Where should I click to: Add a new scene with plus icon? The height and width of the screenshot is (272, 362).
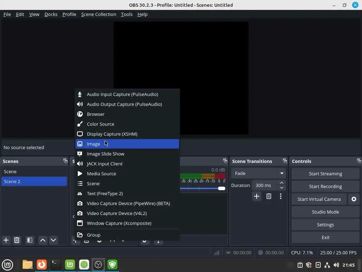pos(6,240)
